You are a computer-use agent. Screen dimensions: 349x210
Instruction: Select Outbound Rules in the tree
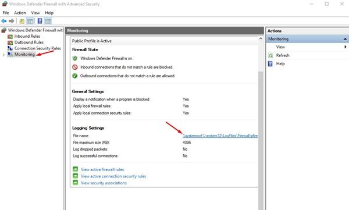29,42
